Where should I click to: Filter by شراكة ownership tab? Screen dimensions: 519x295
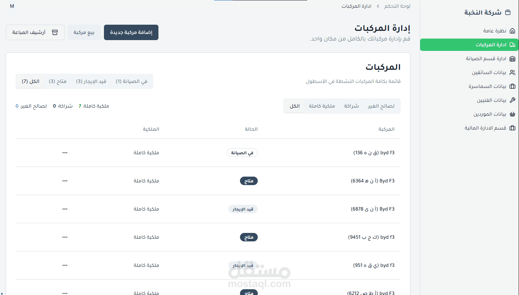click(x=352, y=106)
